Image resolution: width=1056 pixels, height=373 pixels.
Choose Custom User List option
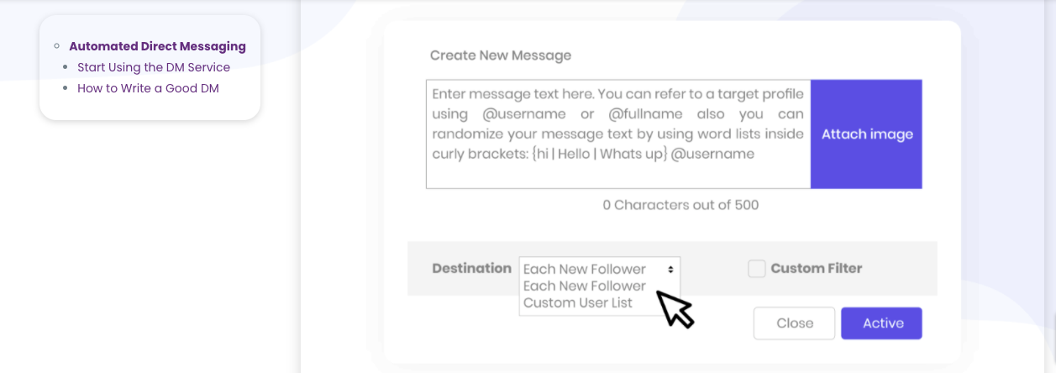tap(577, 302)
